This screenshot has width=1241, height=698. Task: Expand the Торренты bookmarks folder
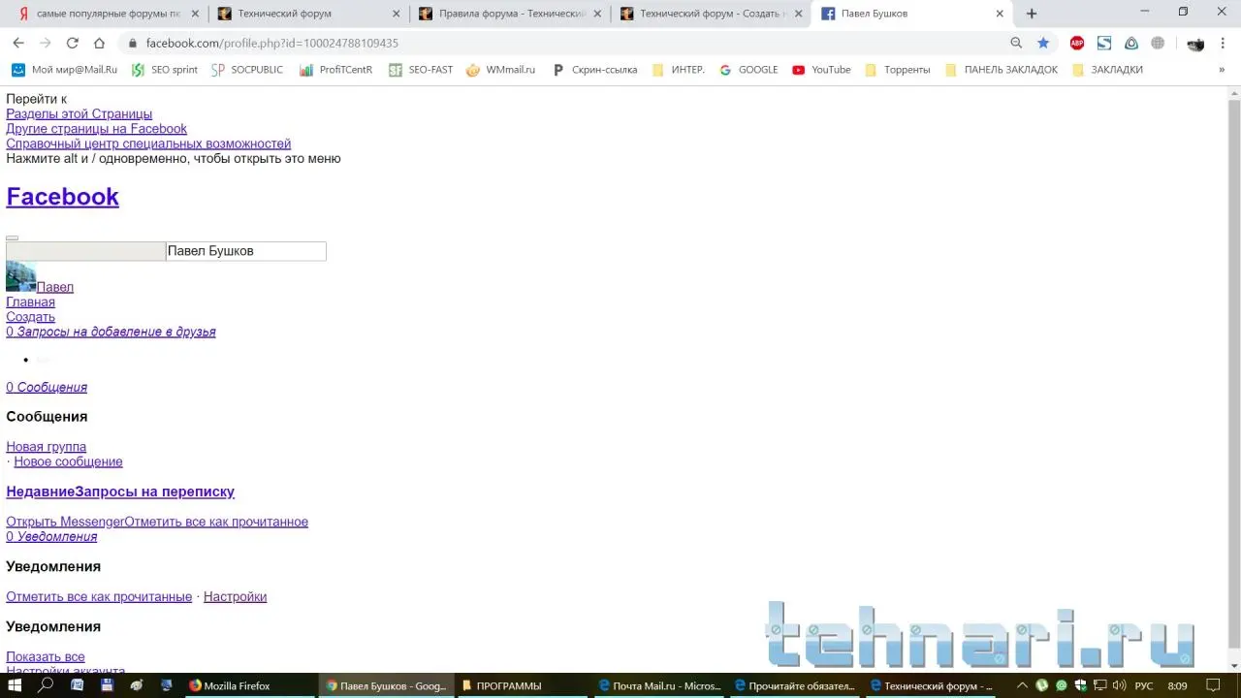897,70
